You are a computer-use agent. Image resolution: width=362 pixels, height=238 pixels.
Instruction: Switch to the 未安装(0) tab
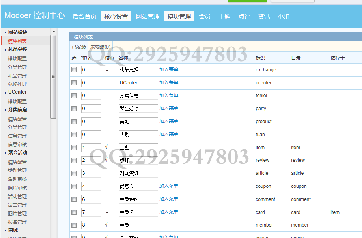point(100,46)
